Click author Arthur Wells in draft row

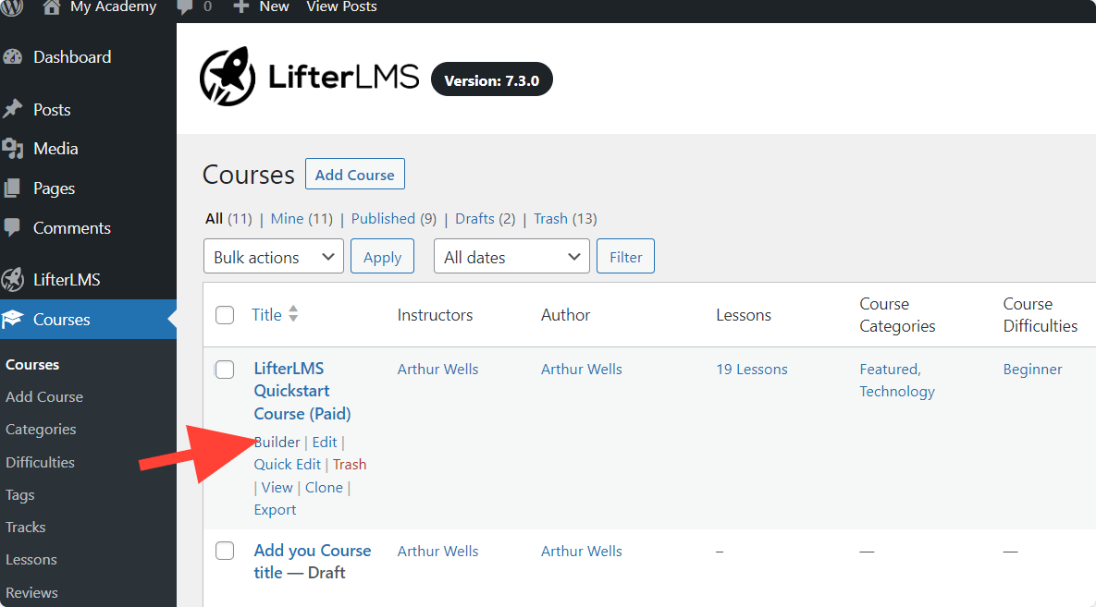pyautogui.click(x=582, y=552)
